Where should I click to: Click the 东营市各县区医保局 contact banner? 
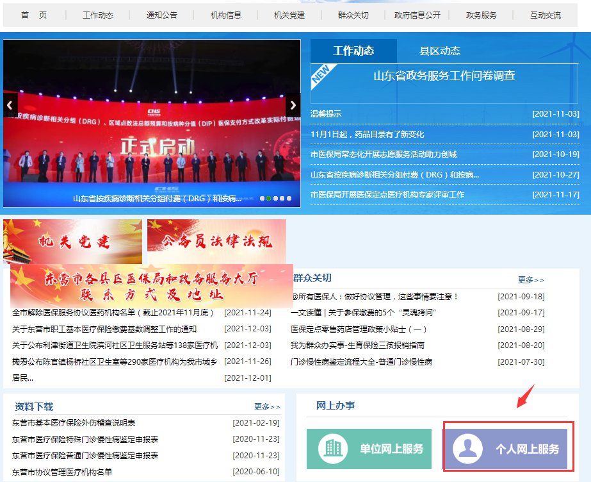(x=151, y=287)
